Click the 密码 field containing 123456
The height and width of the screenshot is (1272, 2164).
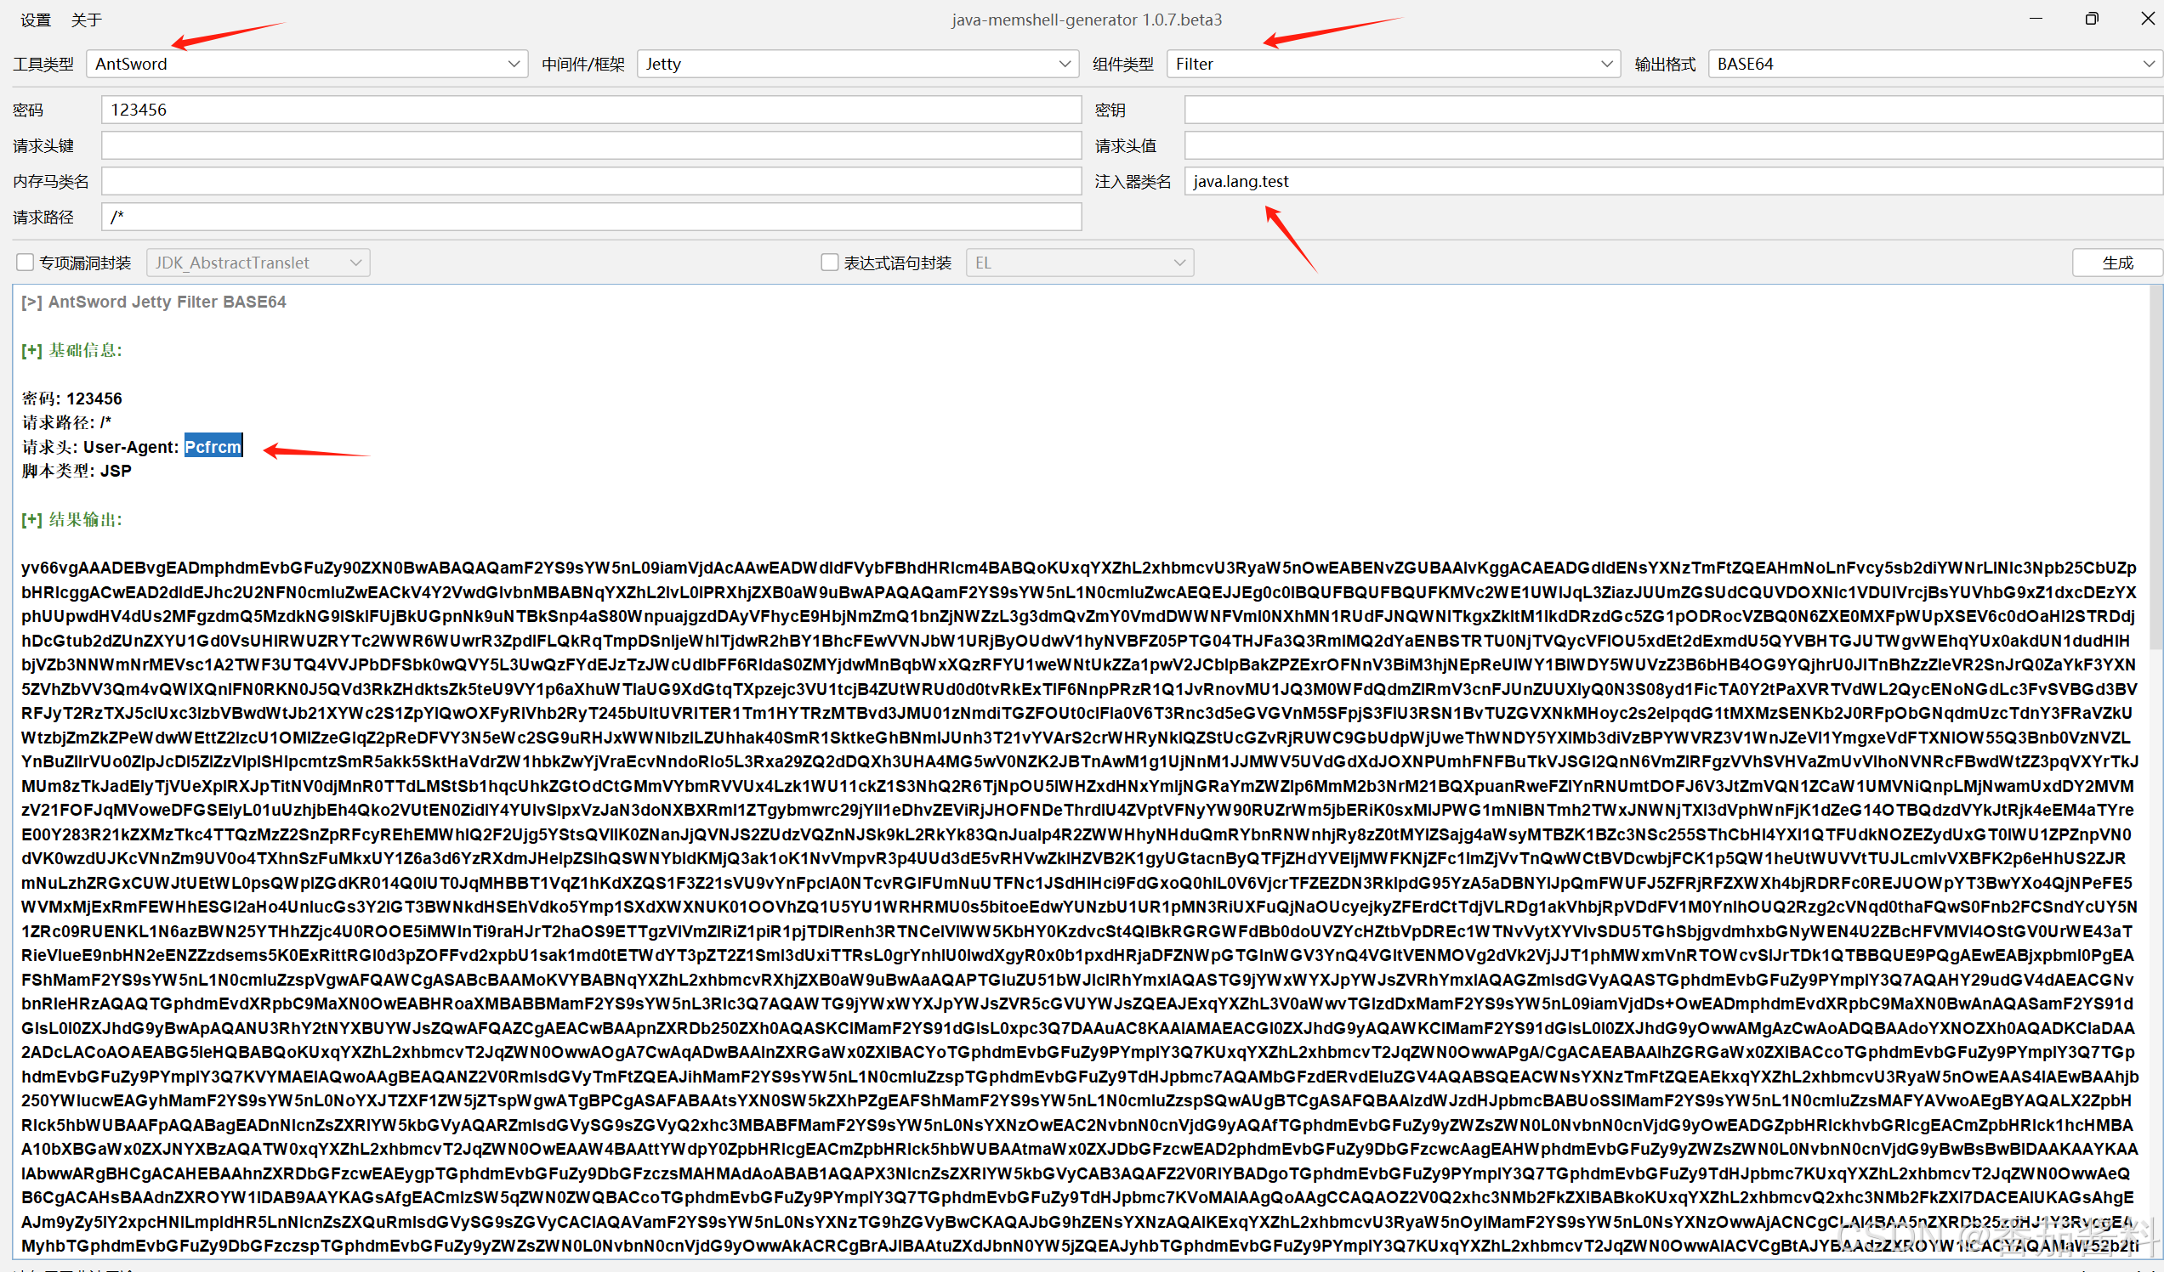click(x=591, y=110)
